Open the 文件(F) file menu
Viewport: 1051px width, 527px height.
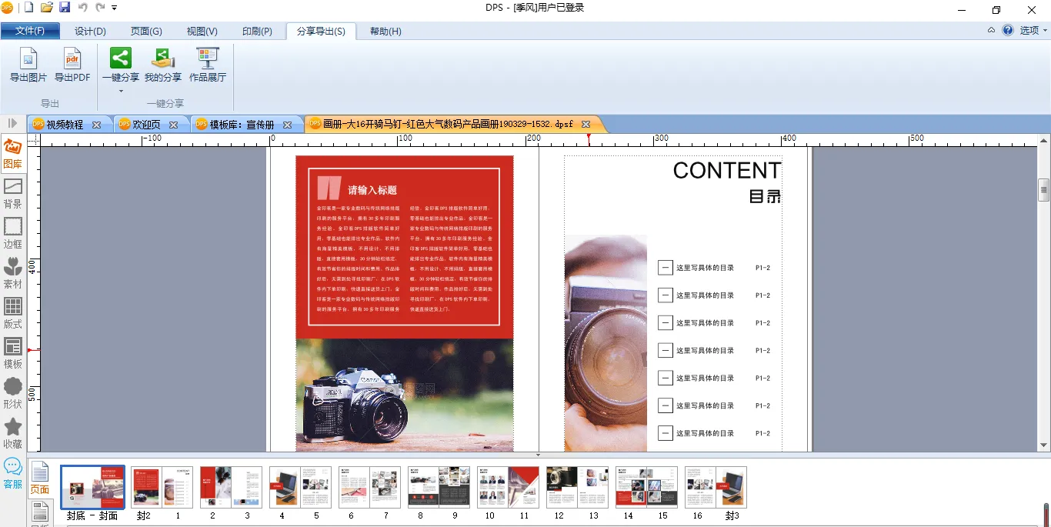[30, 32]
